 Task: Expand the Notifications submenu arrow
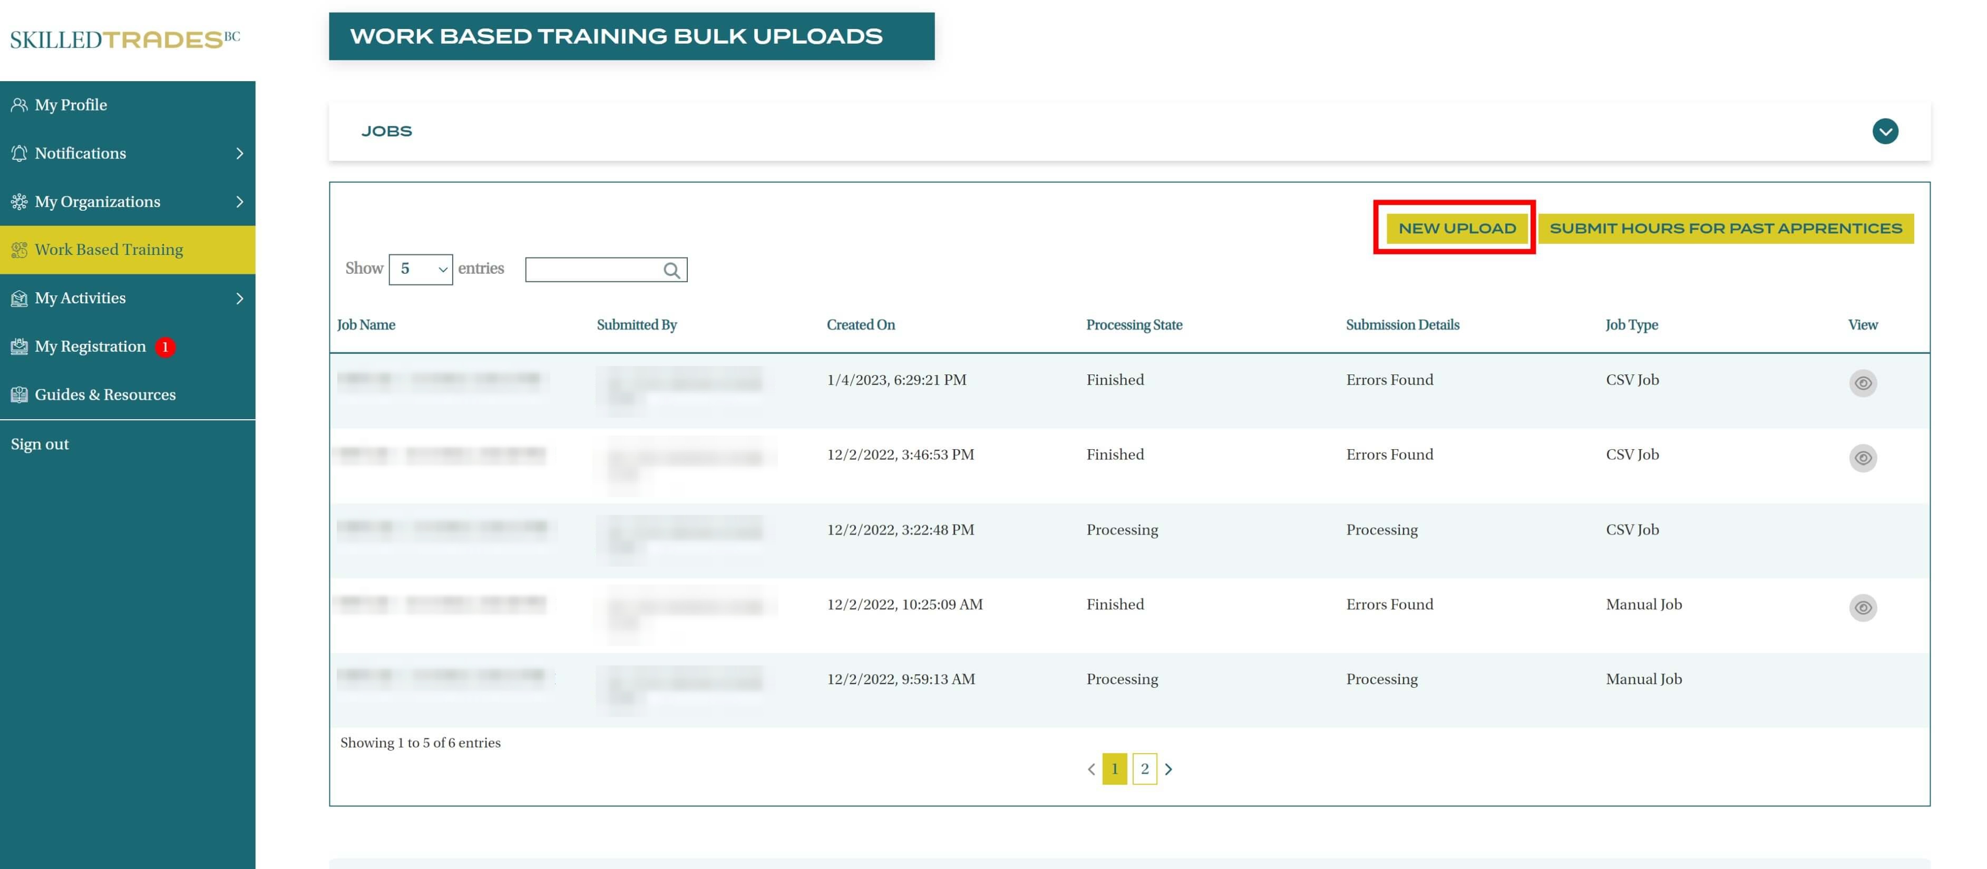click(x=239, y=153)
